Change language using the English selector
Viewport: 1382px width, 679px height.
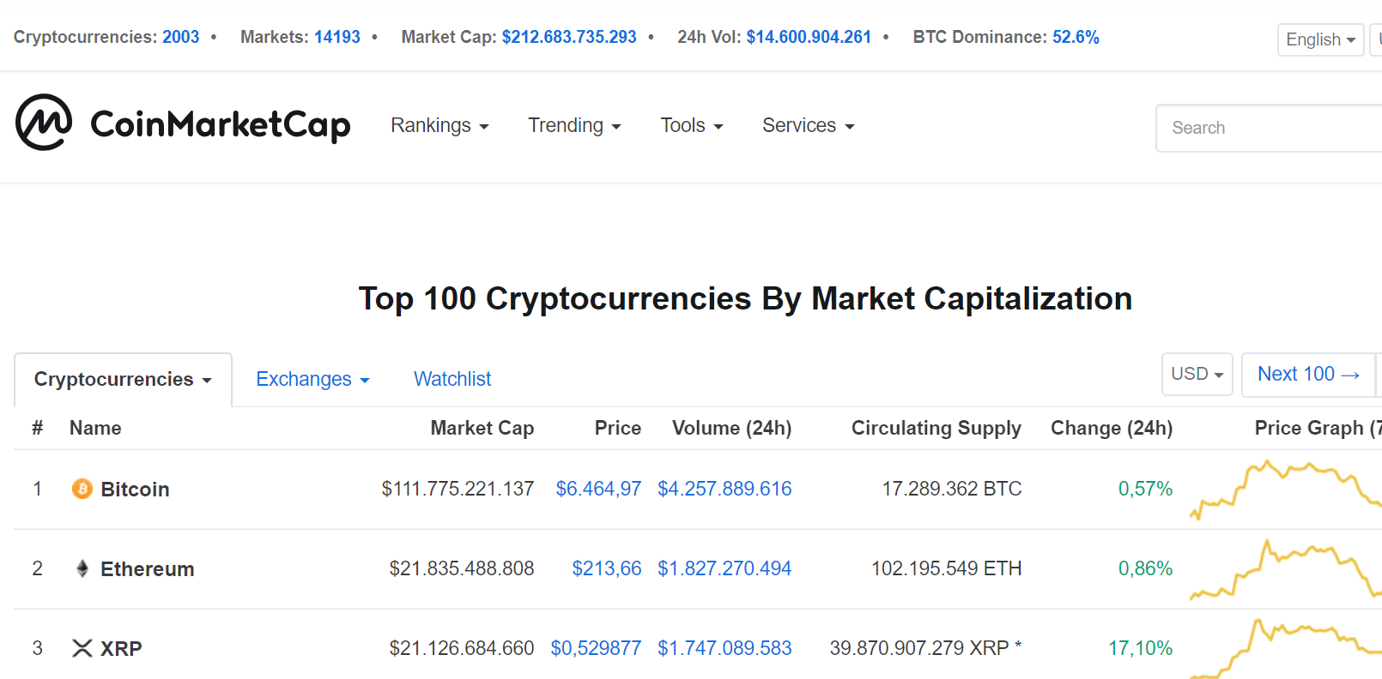[1320, 39]
